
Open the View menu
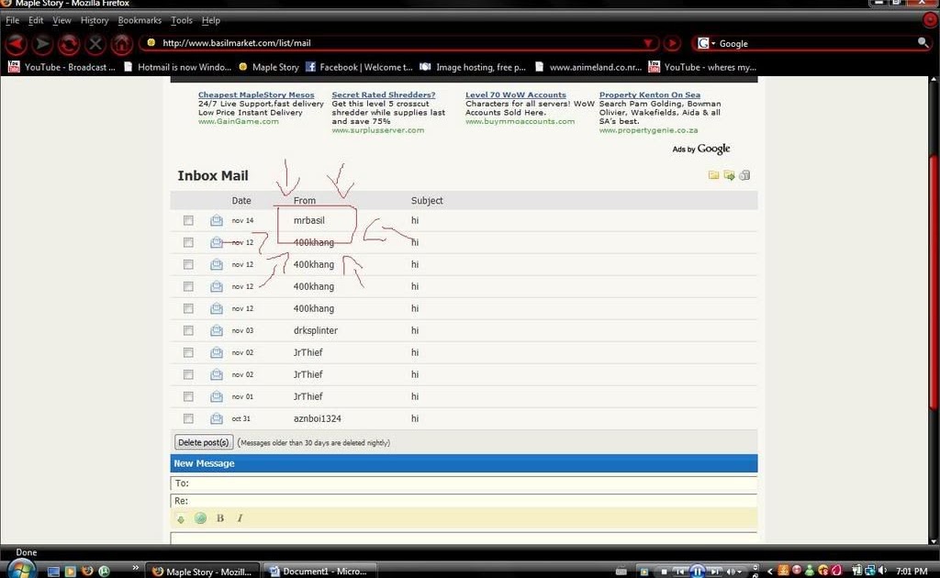(62, 20)
